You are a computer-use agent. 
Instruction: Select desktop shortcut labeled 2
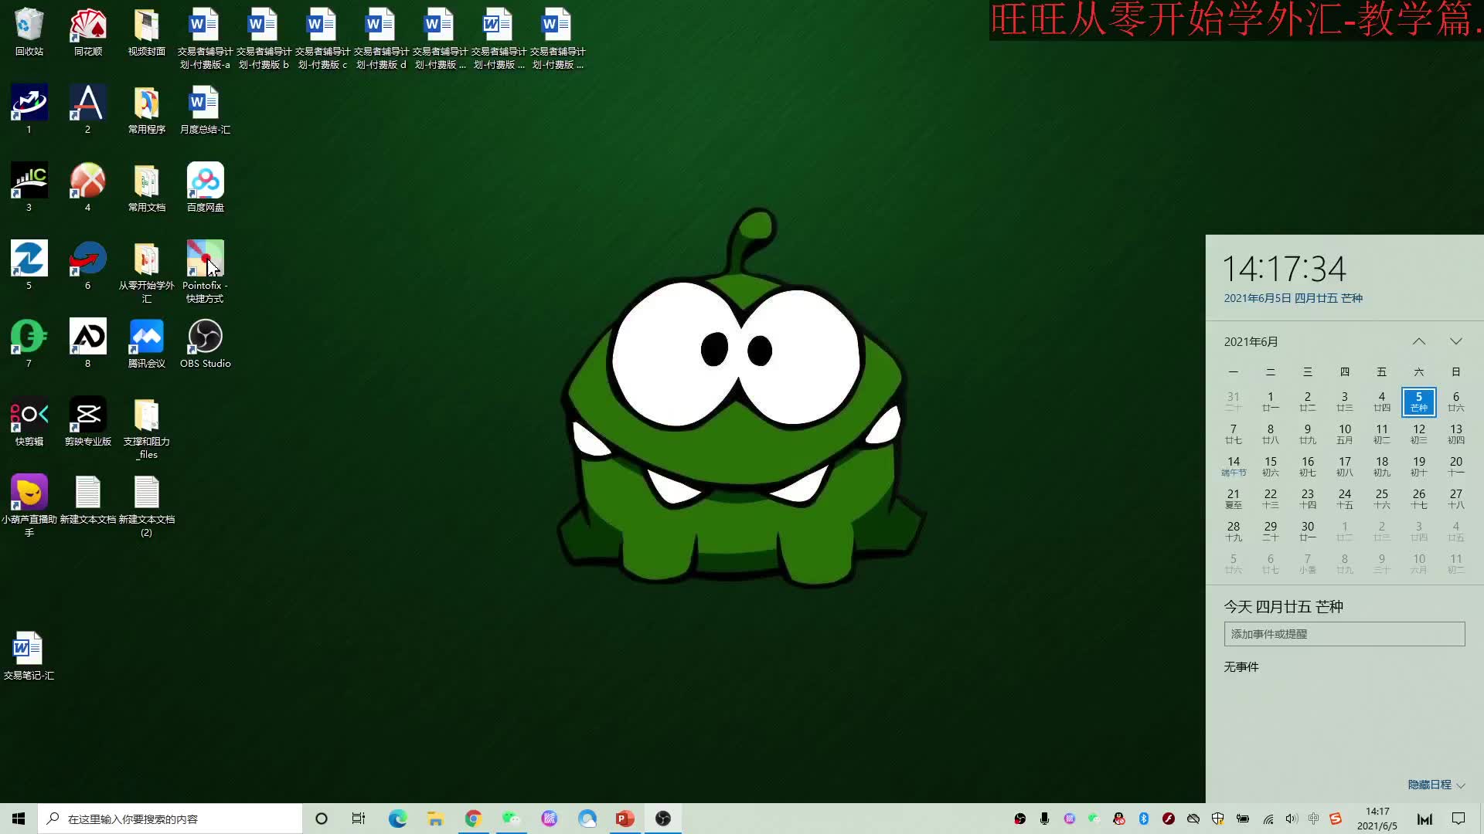(87, 110)
